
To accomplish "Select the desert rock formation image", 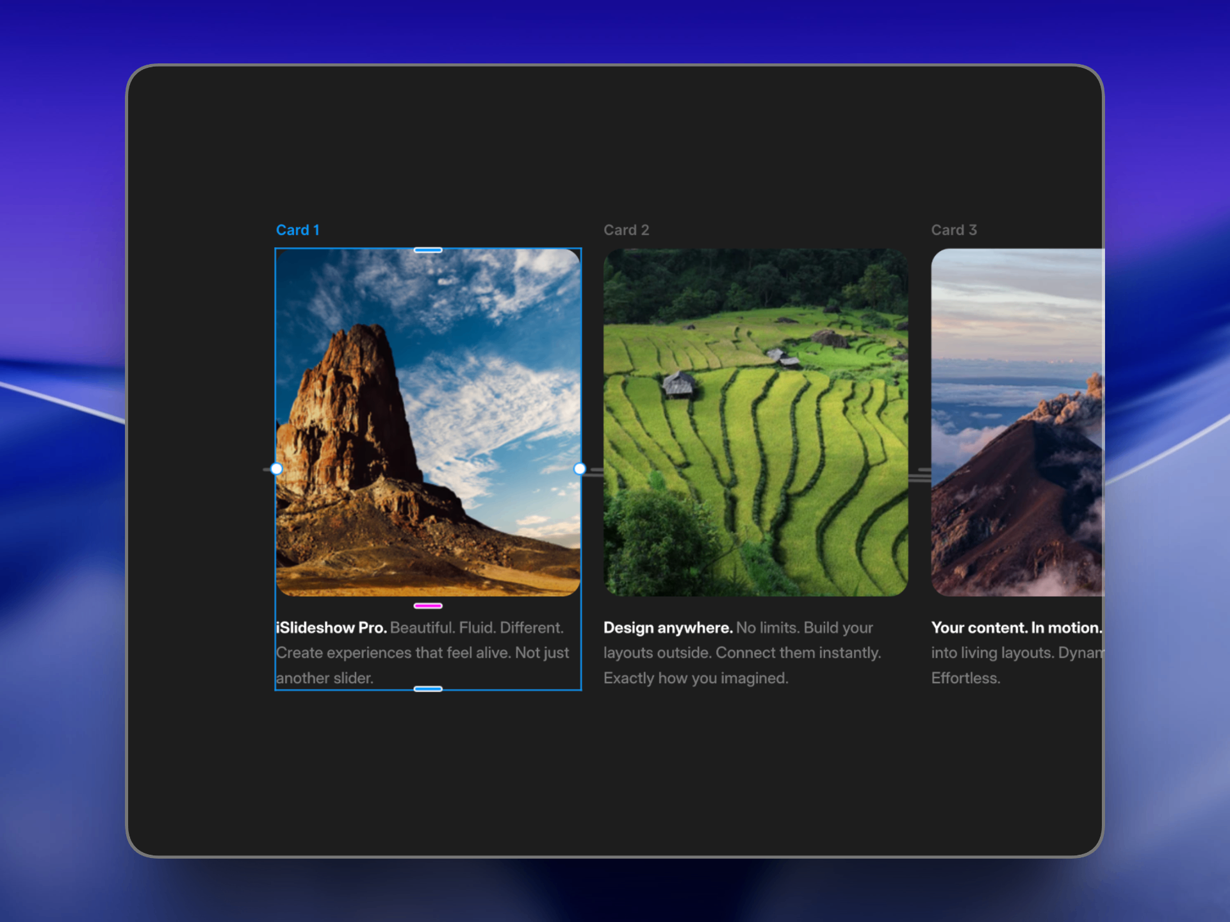I will click(428, 423).
